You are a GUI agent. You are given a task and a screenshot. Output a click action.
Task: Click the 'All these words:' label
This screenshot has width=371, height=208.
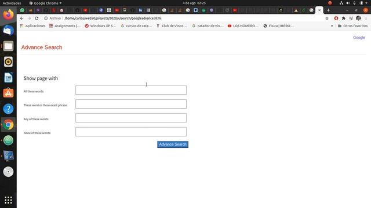34,91
